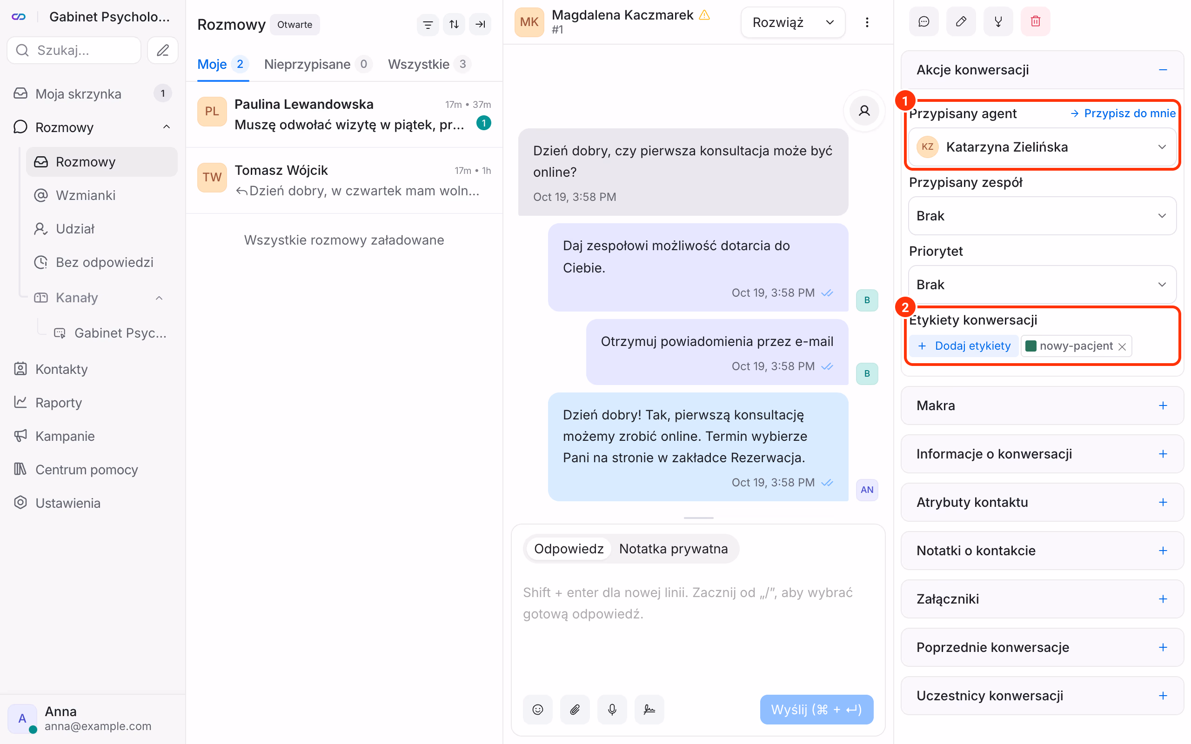
Task: Click the merge contact fork icon
Action: point(998,21)
